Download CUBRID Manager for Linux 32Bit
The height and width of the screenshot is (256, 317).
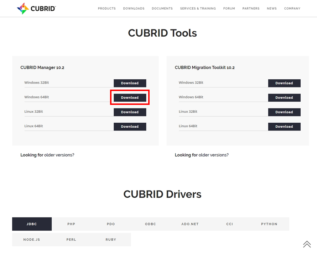tap(130, 112)
